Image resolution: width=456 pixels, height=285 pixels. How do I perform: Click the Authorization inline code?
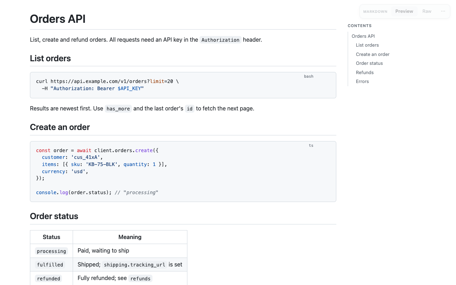221,40
